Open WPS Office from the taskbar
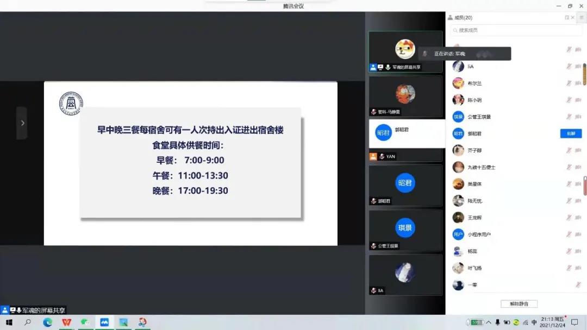The width and height of the screenshot is (587, 330). (66, 322)
